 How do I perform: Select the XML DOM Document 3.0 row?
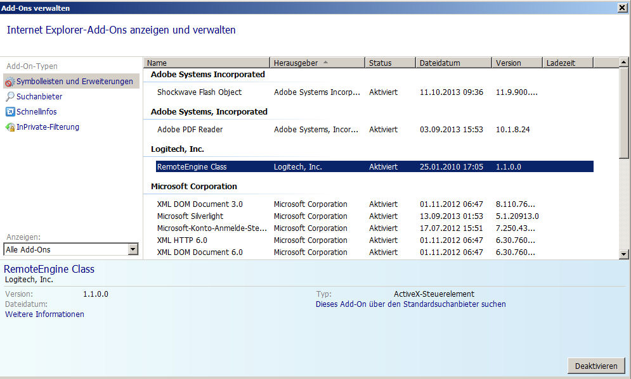click(x=200, y=204)
